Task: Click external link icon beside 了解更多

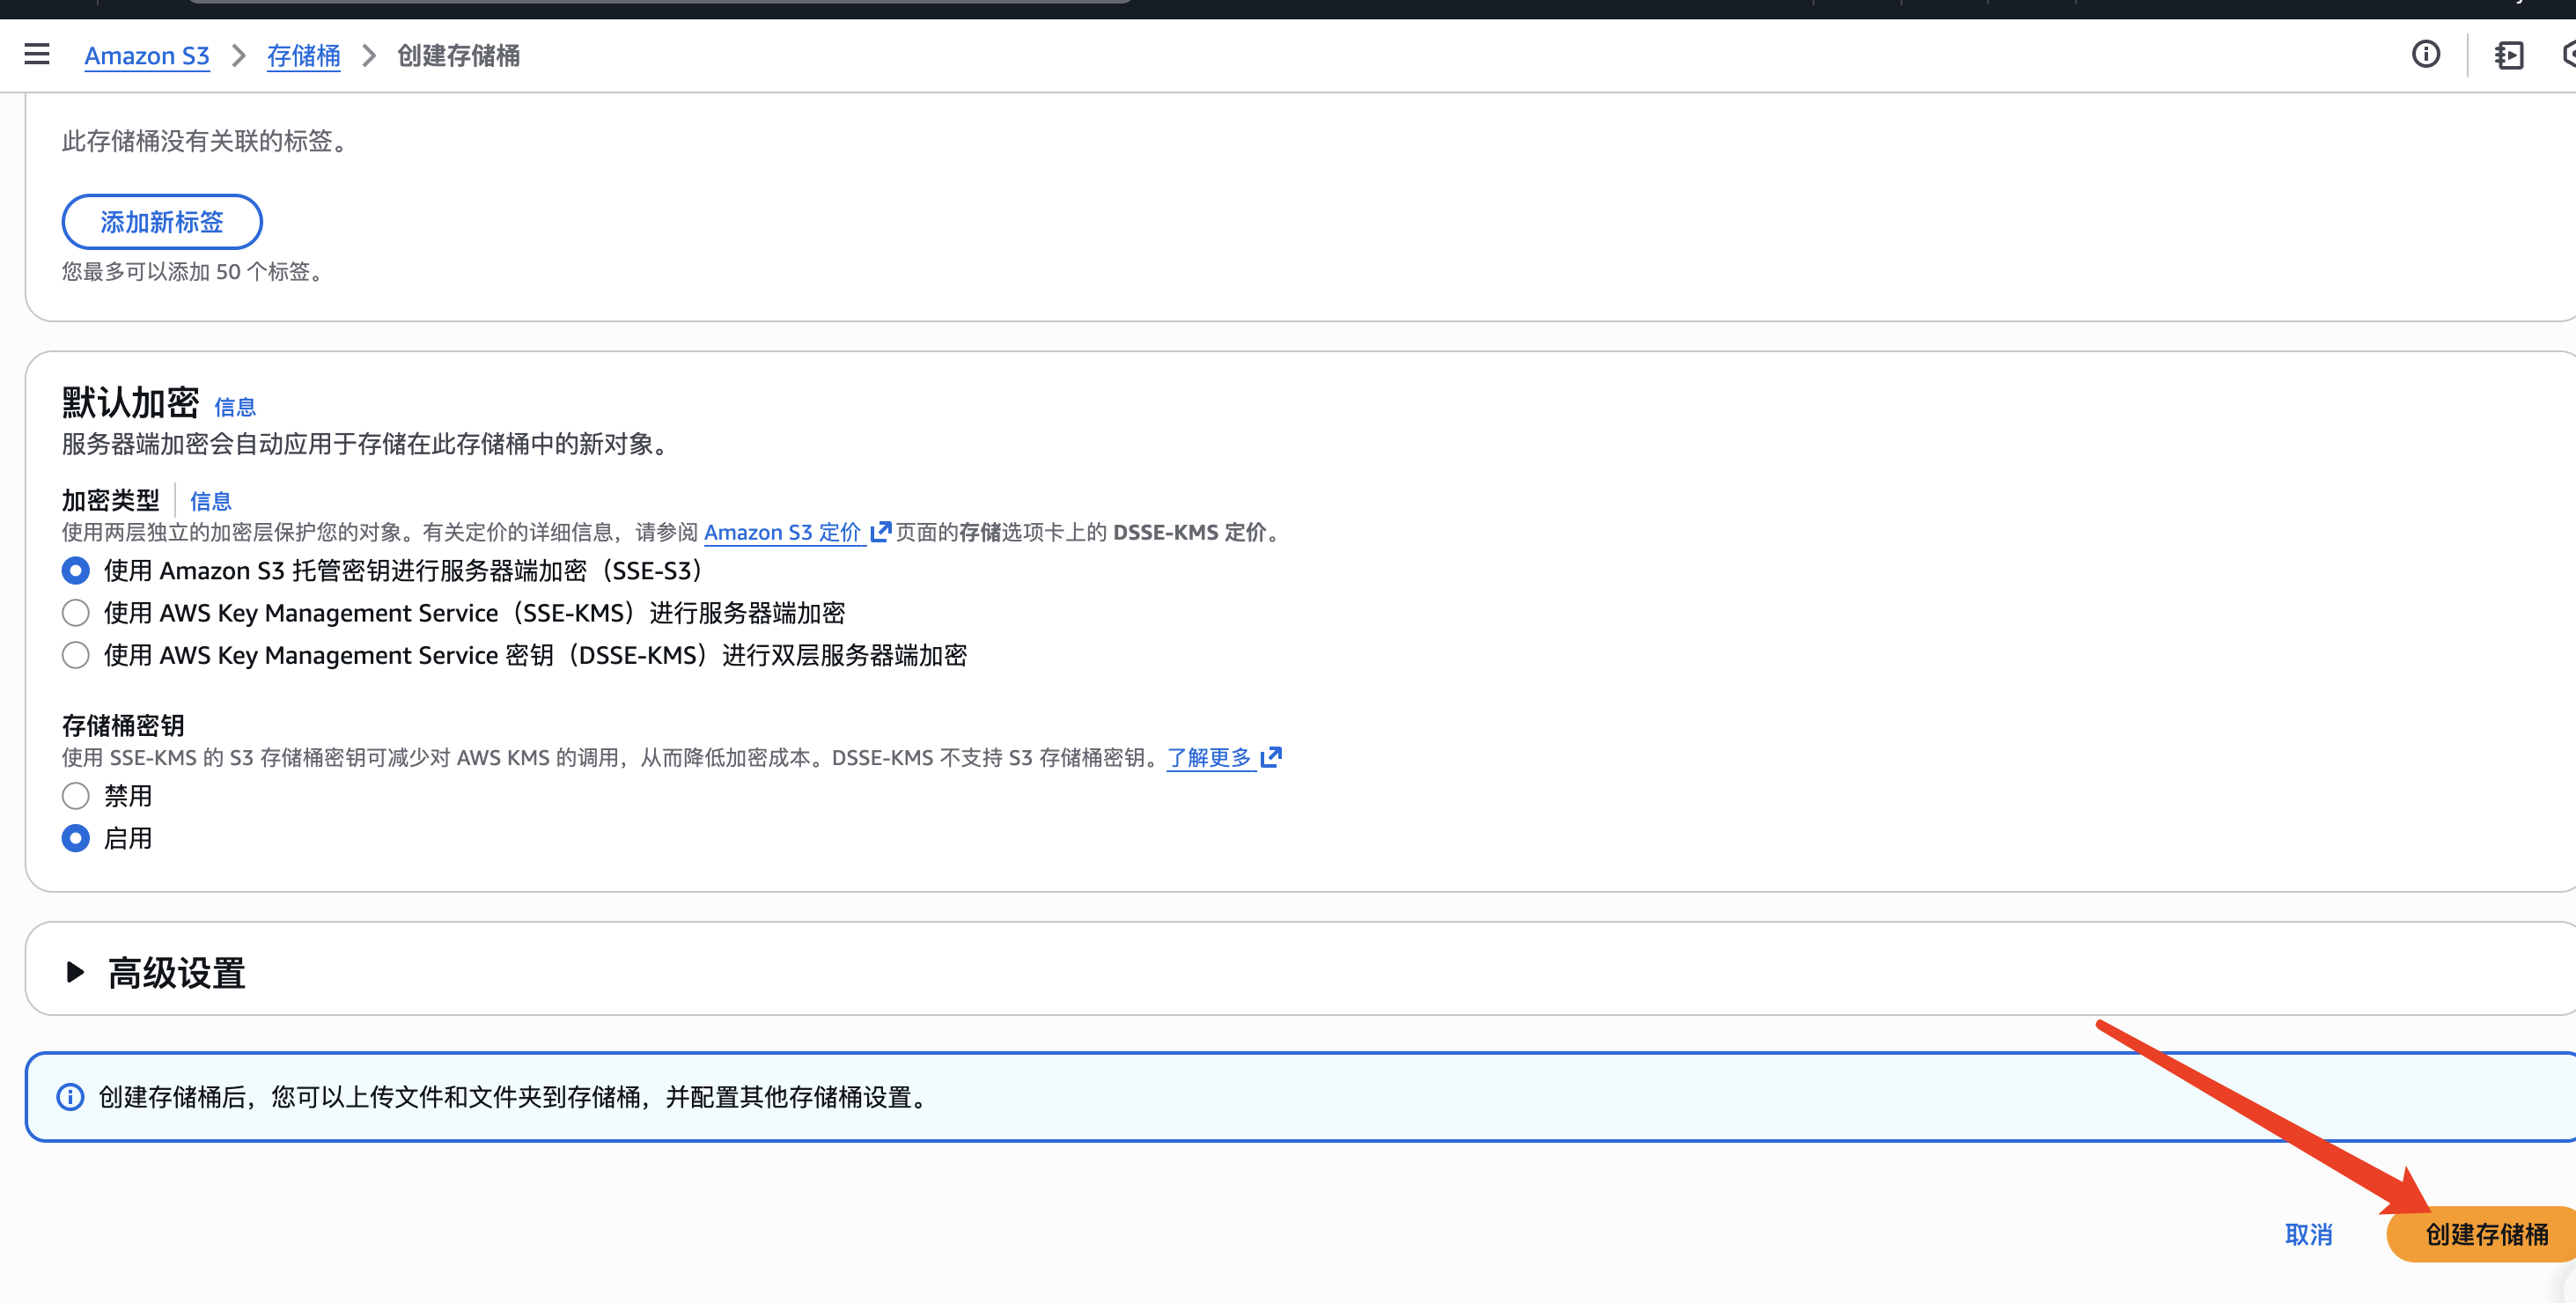Action: [x=1271, y=757]
